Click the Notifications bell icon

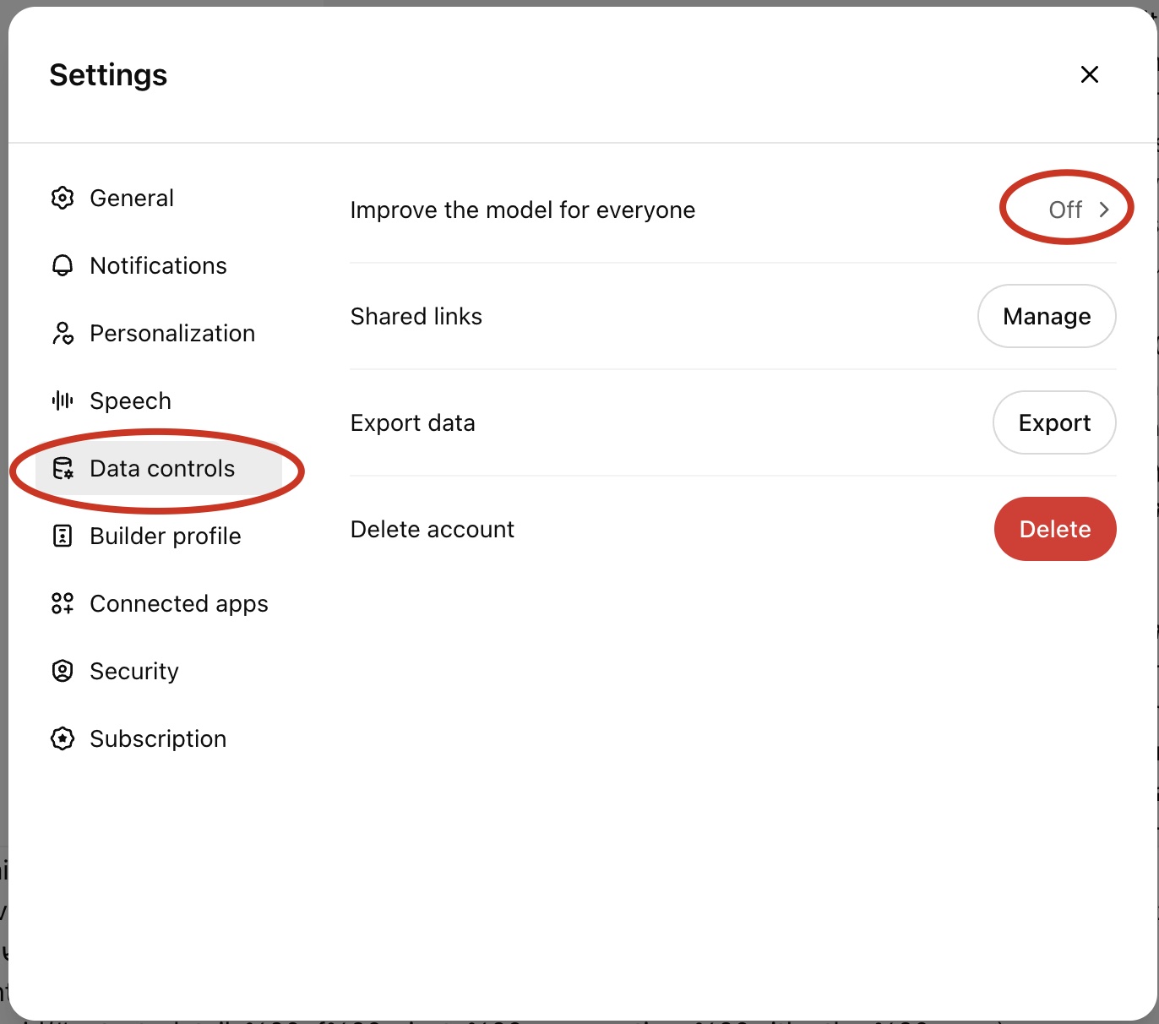tap(63, 265)
